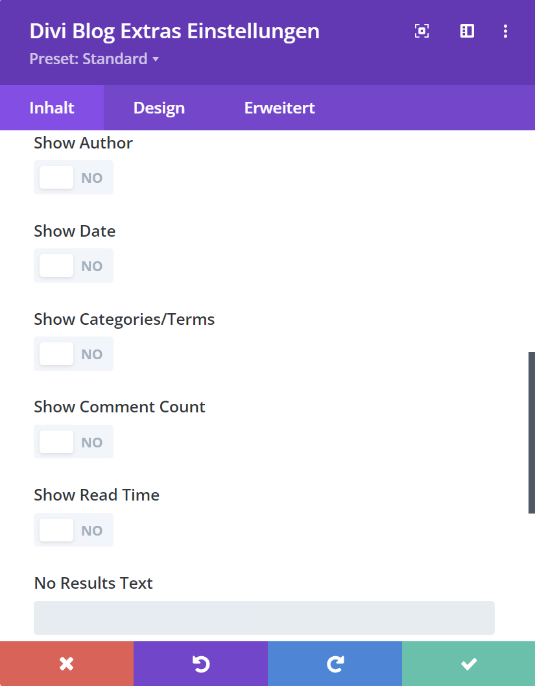
Task: Turn on Show Comment Count toggle
Action: tap(73, 442)
